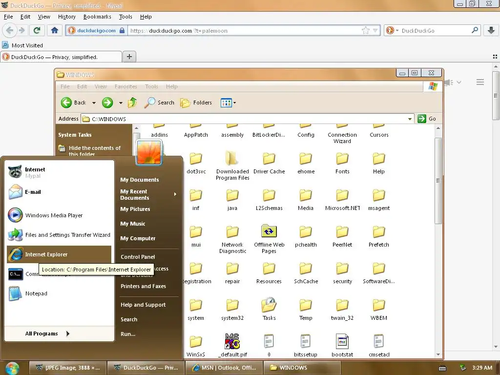Select the Prefetch folder
This screenshot has height=375, width=500.
click(378, 237)
